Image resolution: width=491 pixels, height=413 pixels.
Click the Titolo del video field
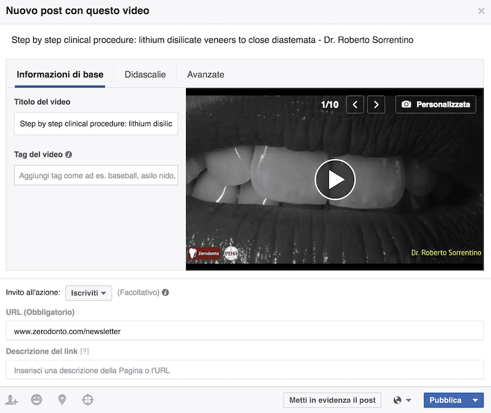pyautogui.click(x=96, y=124)
